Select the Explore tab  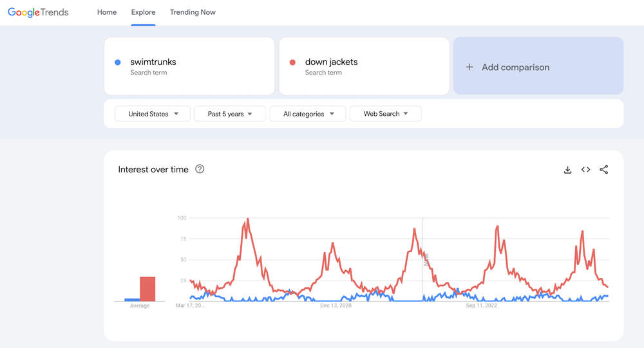click(x=143, y=12)
